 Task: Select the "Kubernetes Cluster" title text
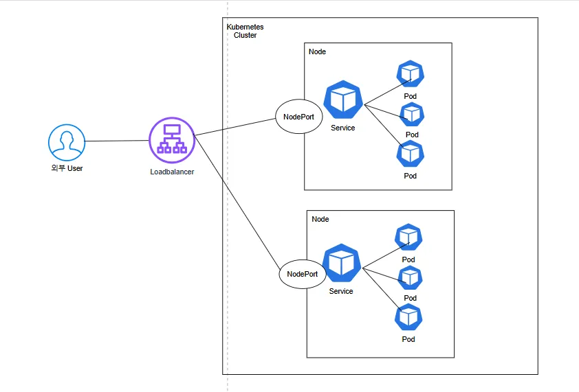click(x=245, y=31)
